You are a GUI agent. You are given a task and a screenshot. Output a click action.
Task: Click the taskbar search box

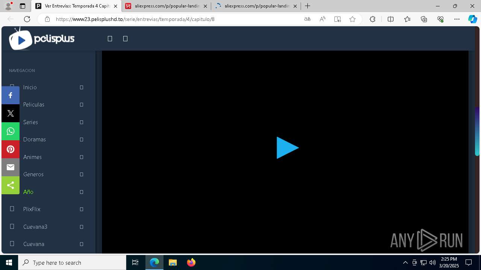click(x=72, y=262)
